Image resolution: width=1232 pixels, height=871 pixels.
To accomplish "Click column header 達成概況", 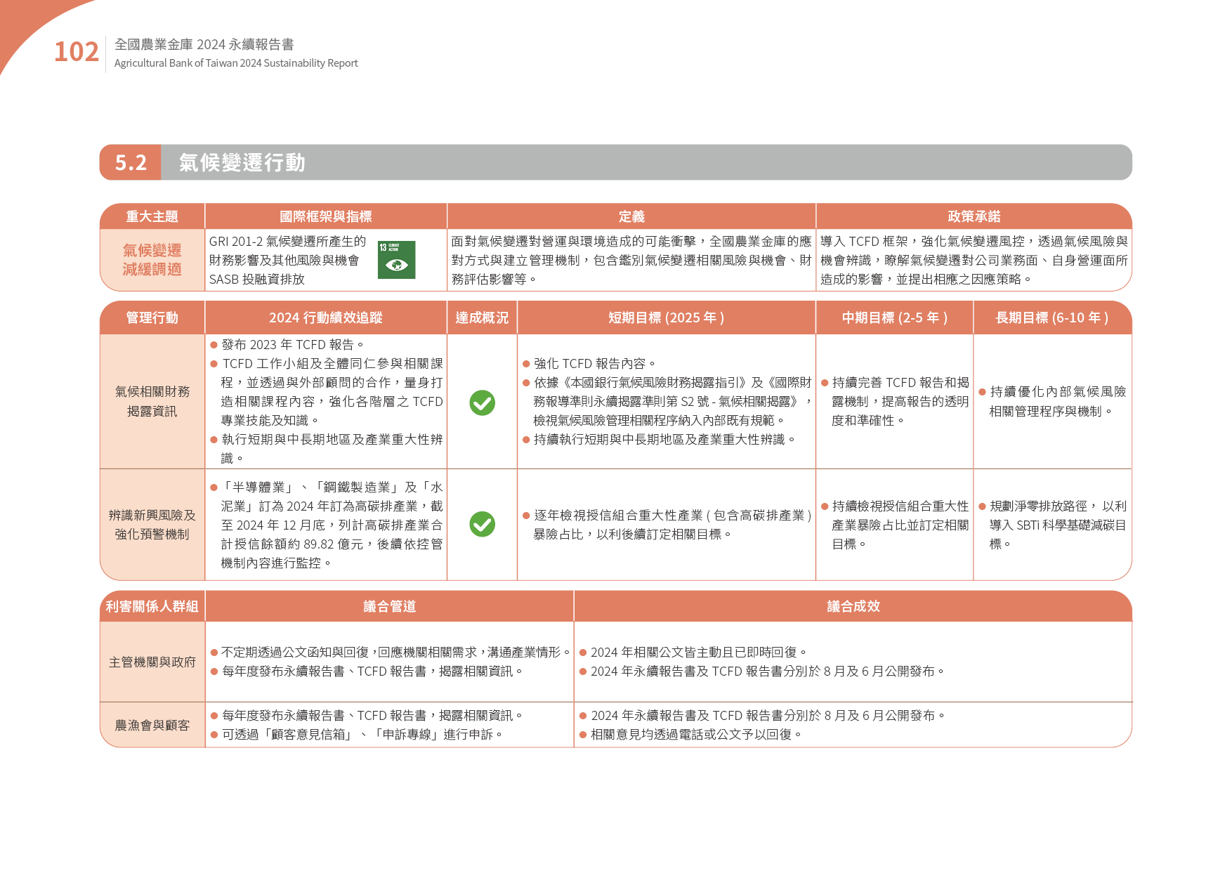I will pyautogui.click(x=482, y=317).
